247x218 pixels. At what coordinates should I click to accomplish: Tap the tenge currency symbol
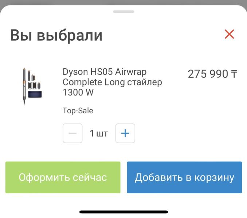[234, 74]
